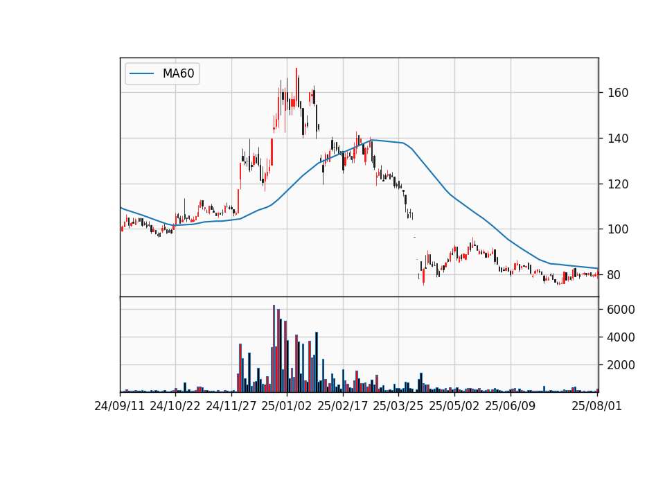The image size is (665, 478).
Task: Select the 25/08/01 date label
Action: [596, 406]
